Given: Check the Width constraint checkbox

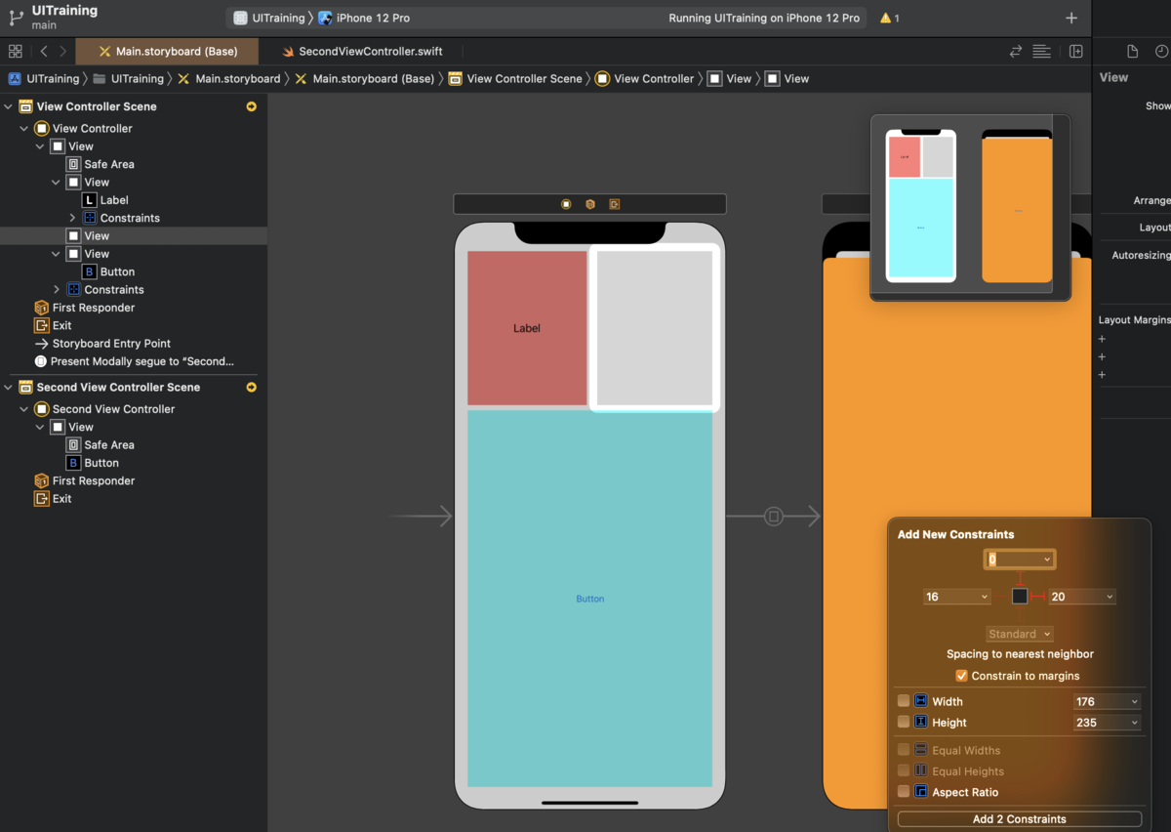Looking at the screenshot, I should [904, 701].
